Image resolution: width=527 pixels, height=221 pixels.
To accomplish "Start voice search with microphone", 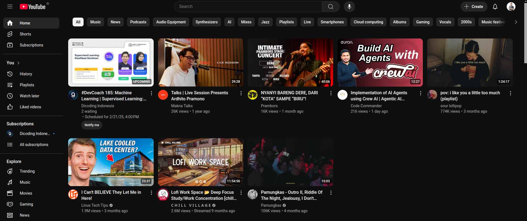I will (x=349, y=7).
